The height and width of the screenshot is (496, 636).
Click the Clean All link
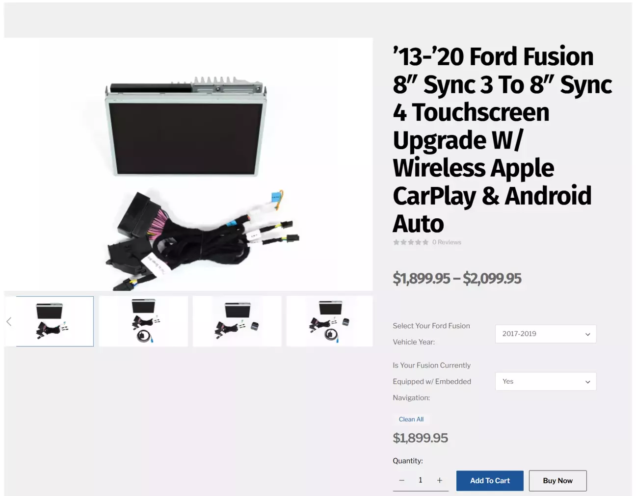click(411, 419)
